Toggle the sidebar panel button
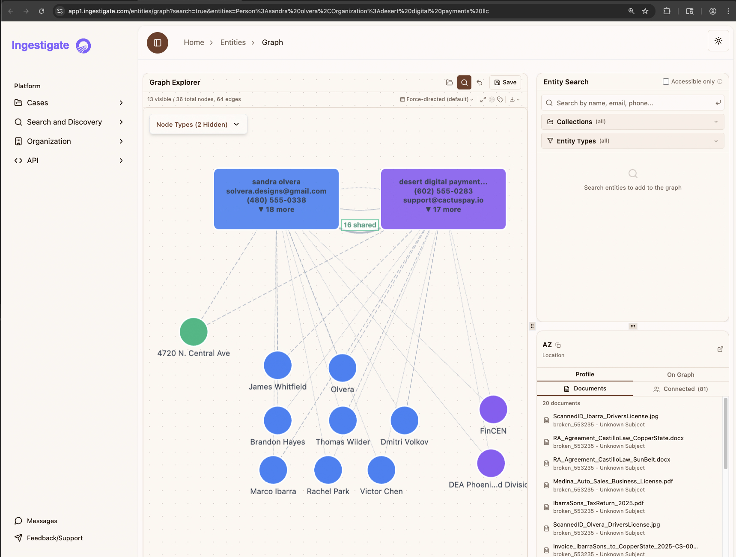 coord(158,43)
